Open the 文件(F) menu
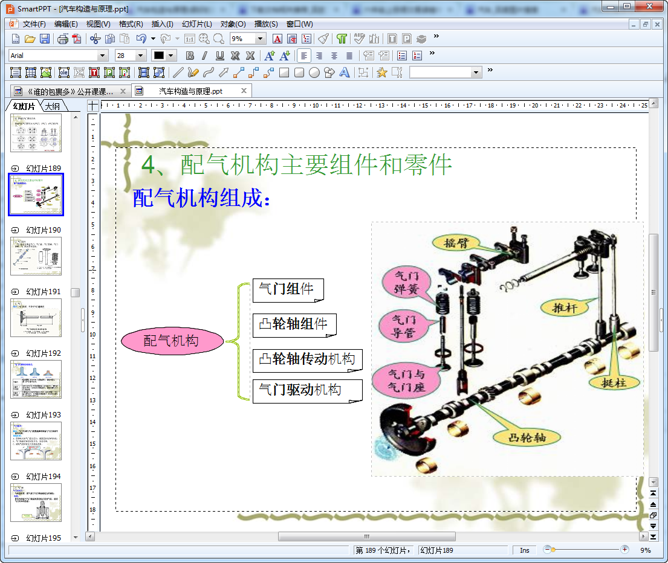Image resolution: width=668 pixels, height=563 pixels. 34,24
